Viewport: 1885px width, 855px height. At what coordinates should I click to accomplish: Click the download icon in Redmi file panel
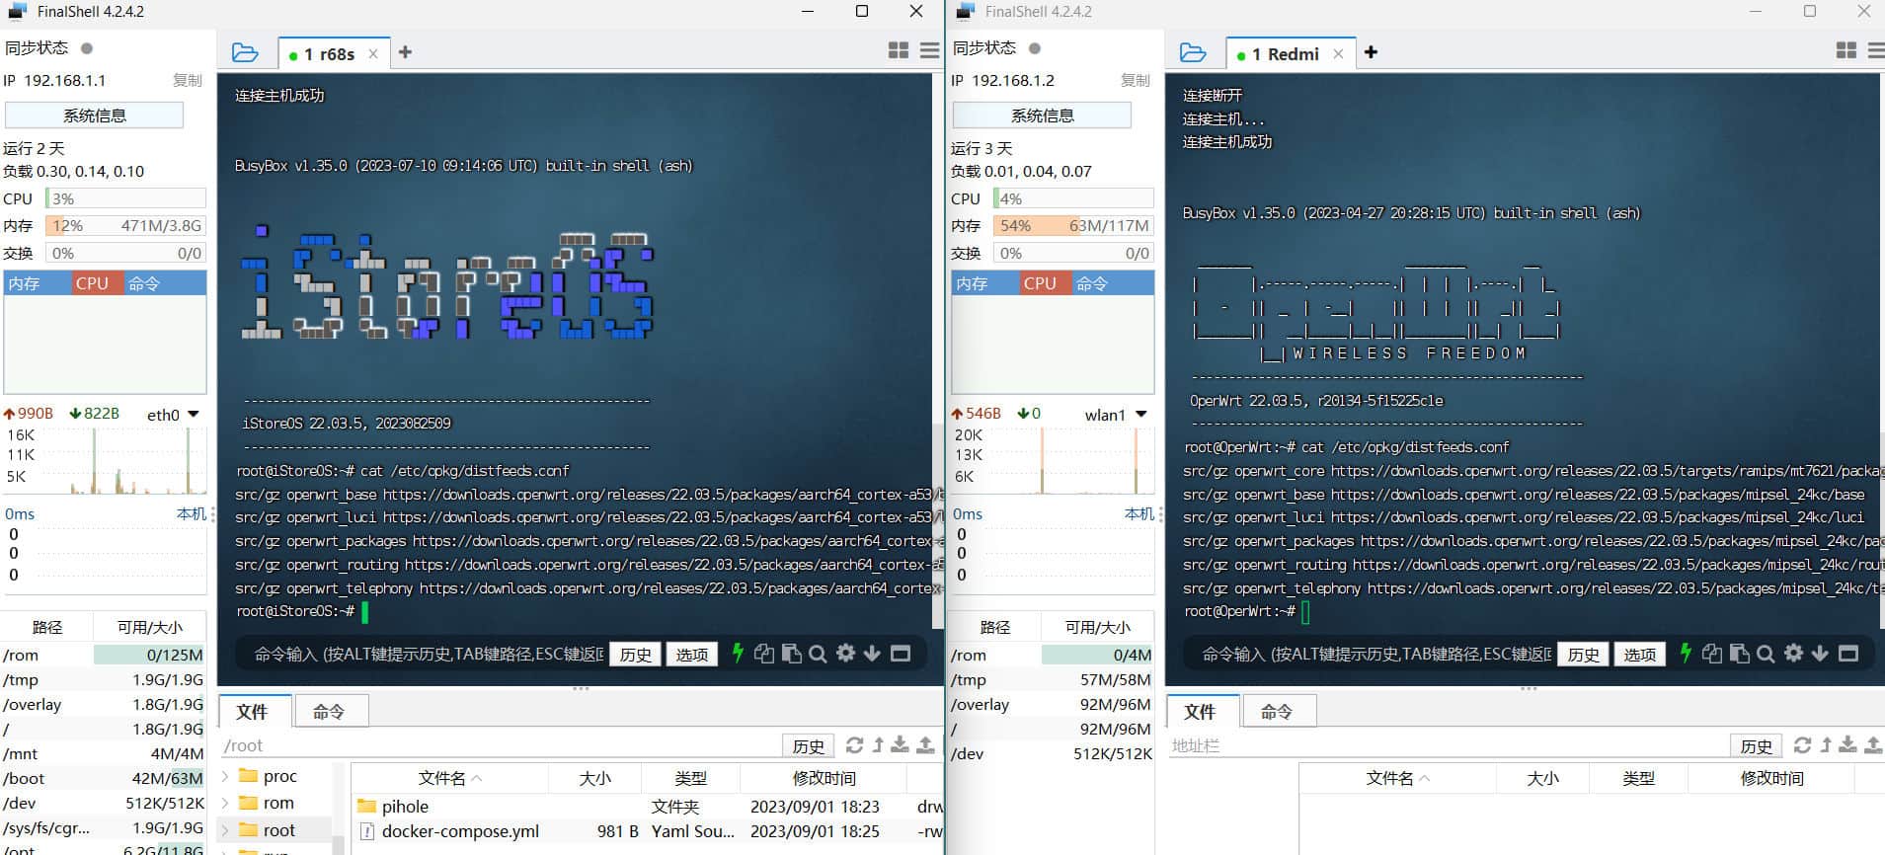(1848, 745)
